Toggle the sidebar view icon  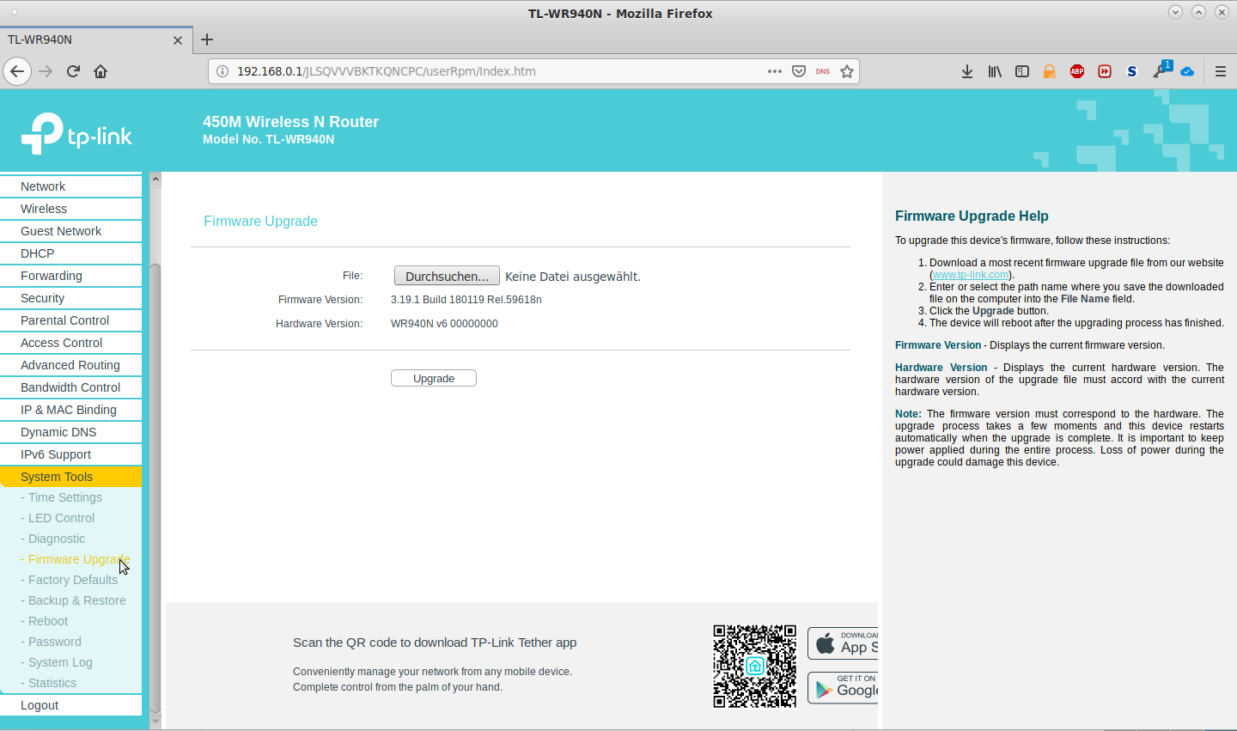click(x=1021, y=71)
